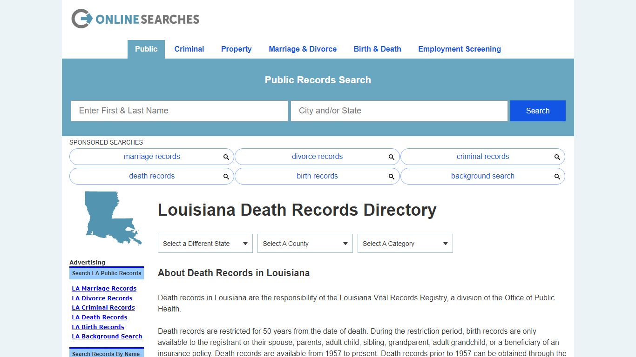Viewport: 636px width, 357px height.
Task: Click the OnlineSearches logo
Action: coord(135,19)
